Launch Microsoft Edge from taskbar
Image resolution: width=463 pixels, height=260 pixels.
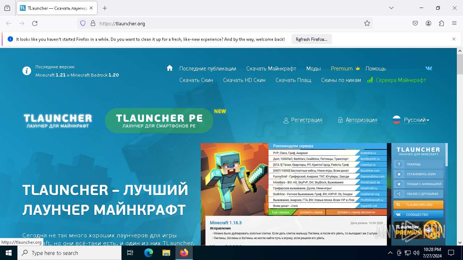tap(149, 253)
